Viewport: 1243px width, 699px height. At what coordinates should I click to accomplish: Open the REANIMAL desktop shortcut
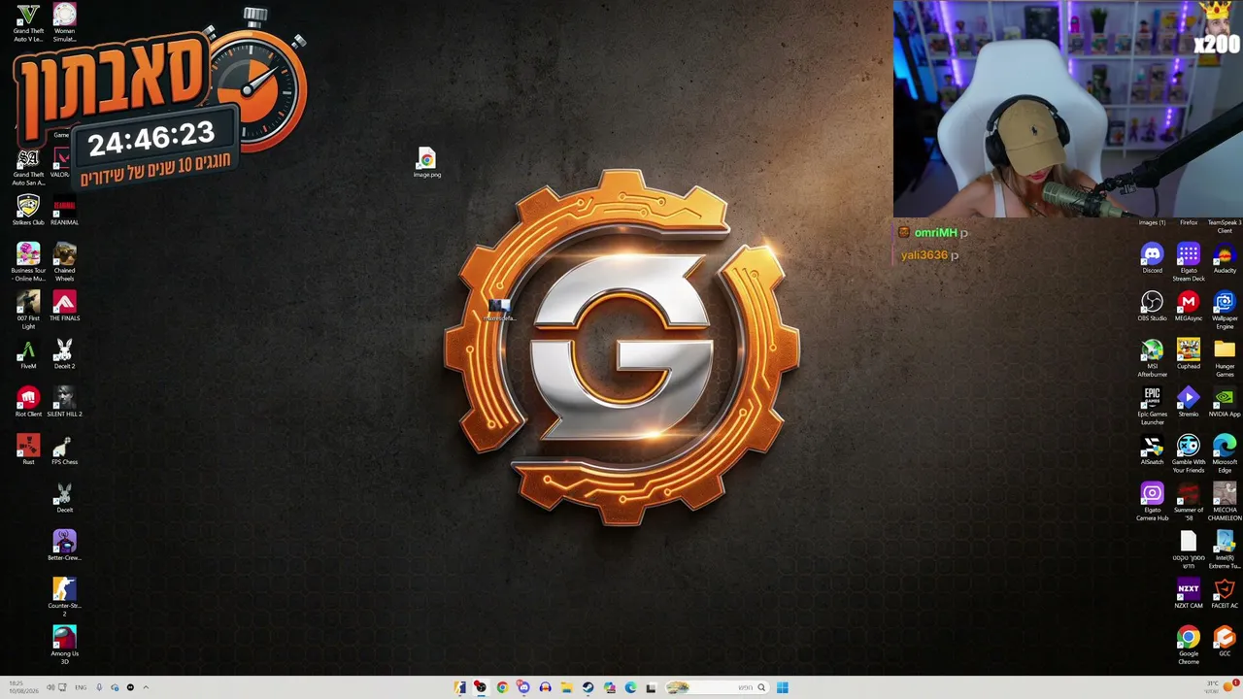(64, 210)
